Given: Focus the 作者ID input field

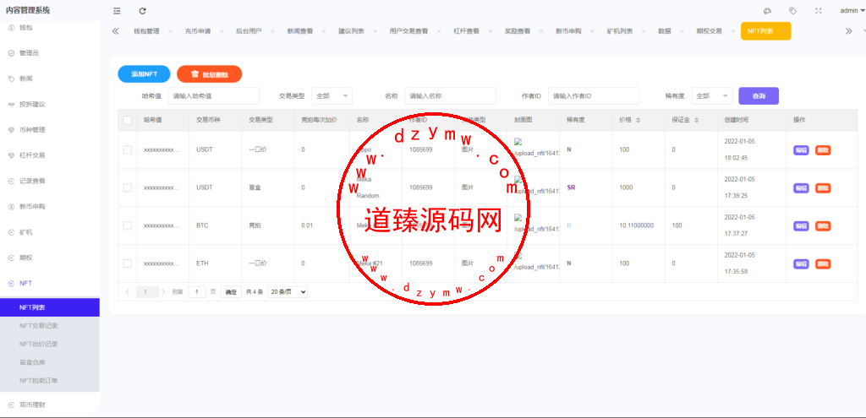Looking at the screenshot, I should pos(594,96).
